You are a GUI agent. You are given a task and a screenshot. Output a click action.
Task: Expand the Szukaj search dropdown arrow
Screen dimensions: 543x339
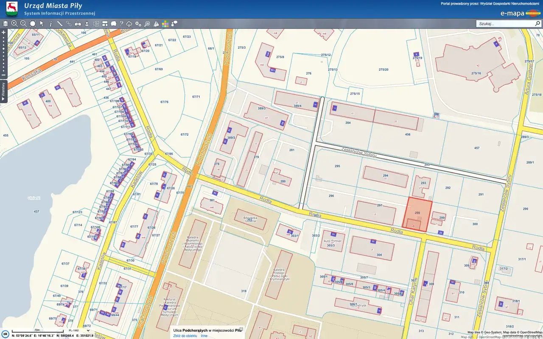coord(537,24)
